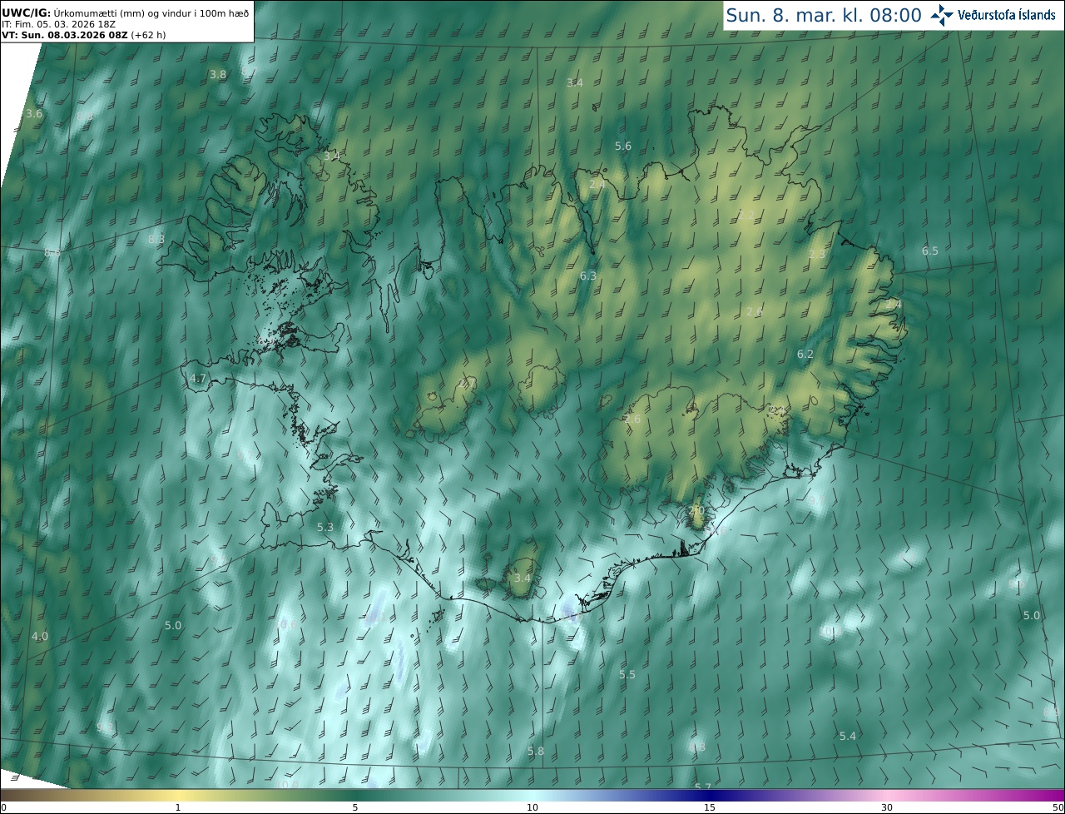Click the "Veðurstofa Íslands" text
This screenshot has width=1065, height=814.
(1007, 15)
